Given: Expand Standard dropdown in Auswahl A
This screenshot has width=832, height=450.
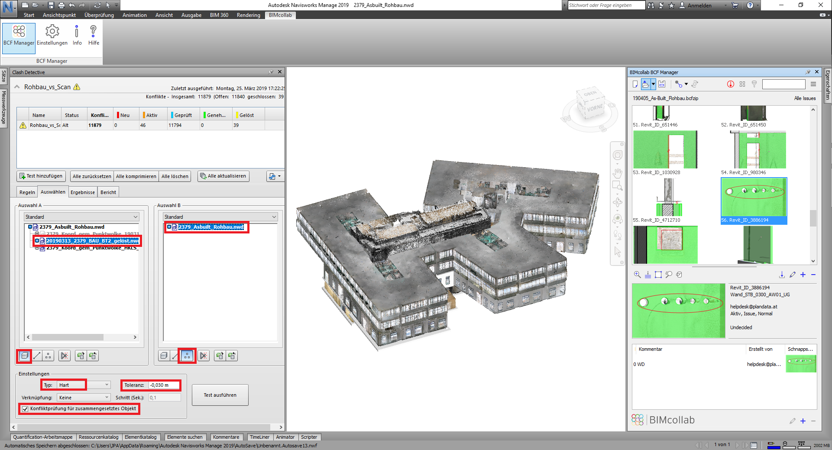Looking at the screenshot, I should coord(81,217).
